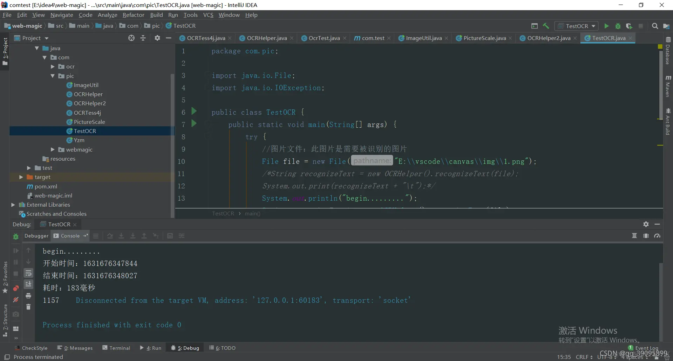Expand the test folder node
This screenshot has width=673, height=361.
[29, 168]
